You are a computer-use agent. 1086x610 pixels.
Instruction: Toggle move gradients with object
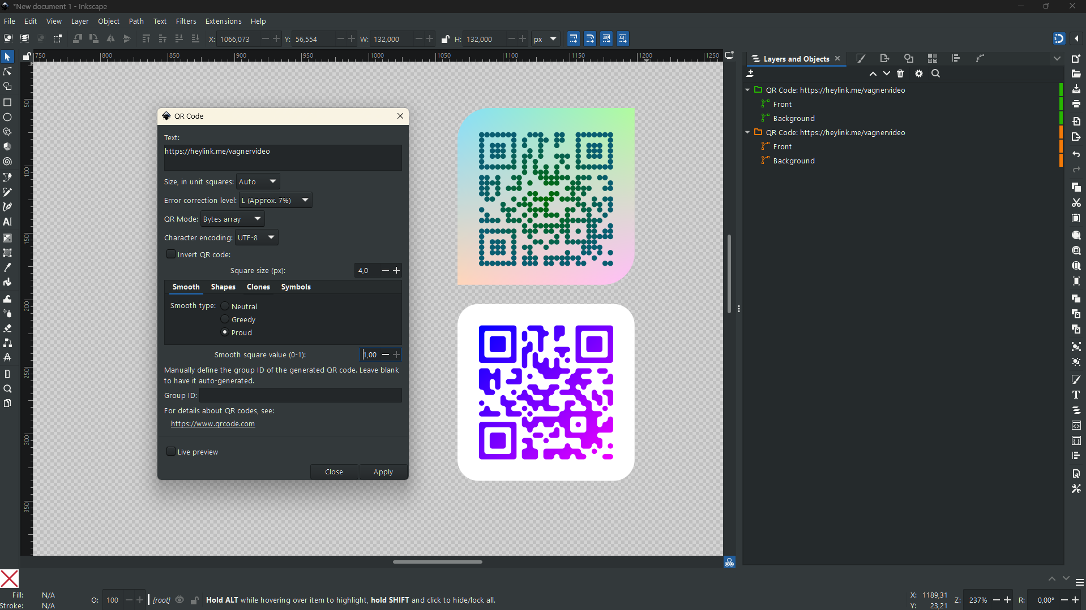coord(606,39)
